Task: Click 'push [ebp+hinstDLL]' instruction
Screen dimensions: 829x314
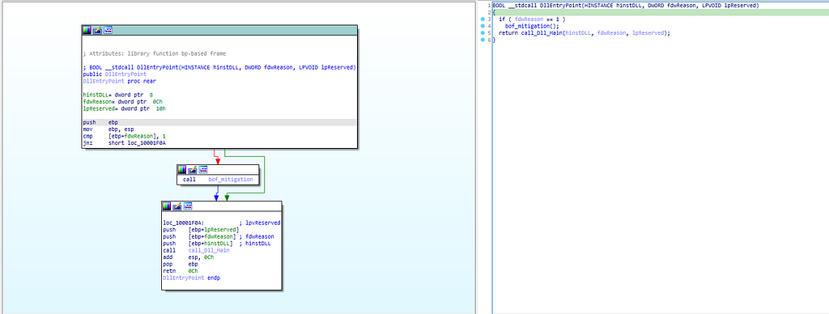Action: tap(198, 243)
